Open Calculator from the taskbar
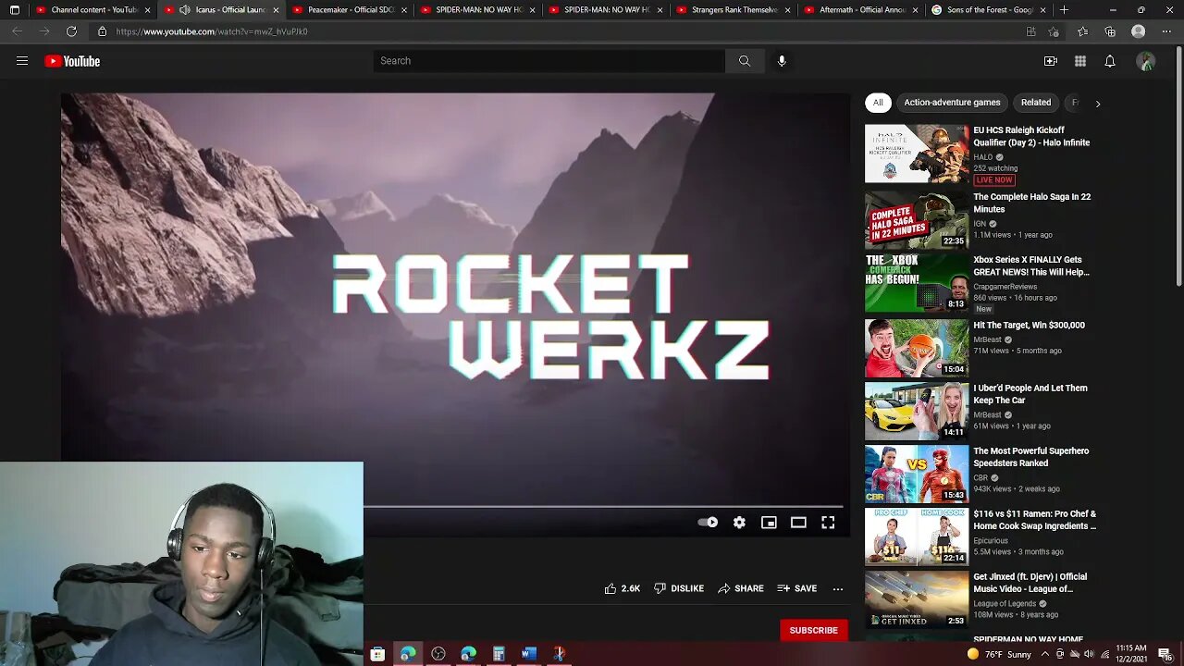Viewport: 1184px width, 666px height. point(499,654)
